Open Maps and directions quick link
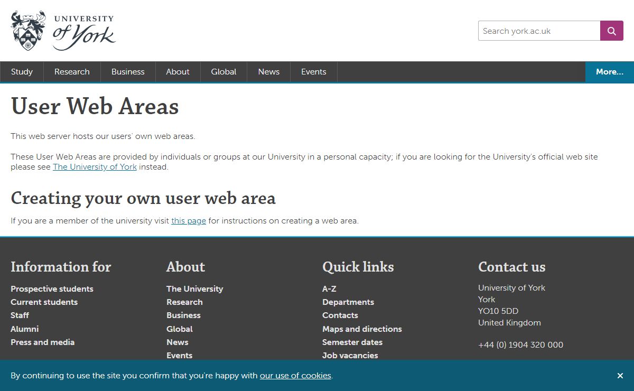Image resolution: width=634 pixels, height=391 pixels. point(362,329)
